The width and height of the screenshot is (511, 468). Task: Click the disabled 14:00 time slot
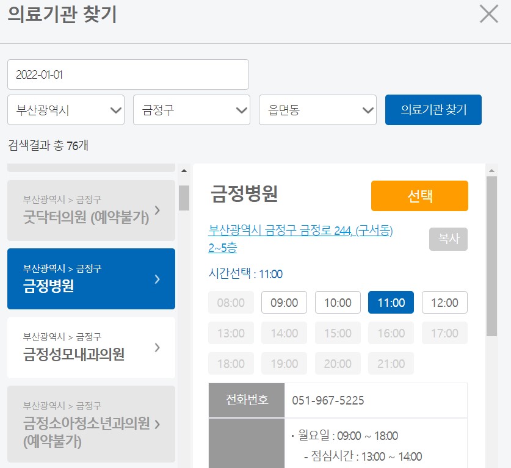284,333
